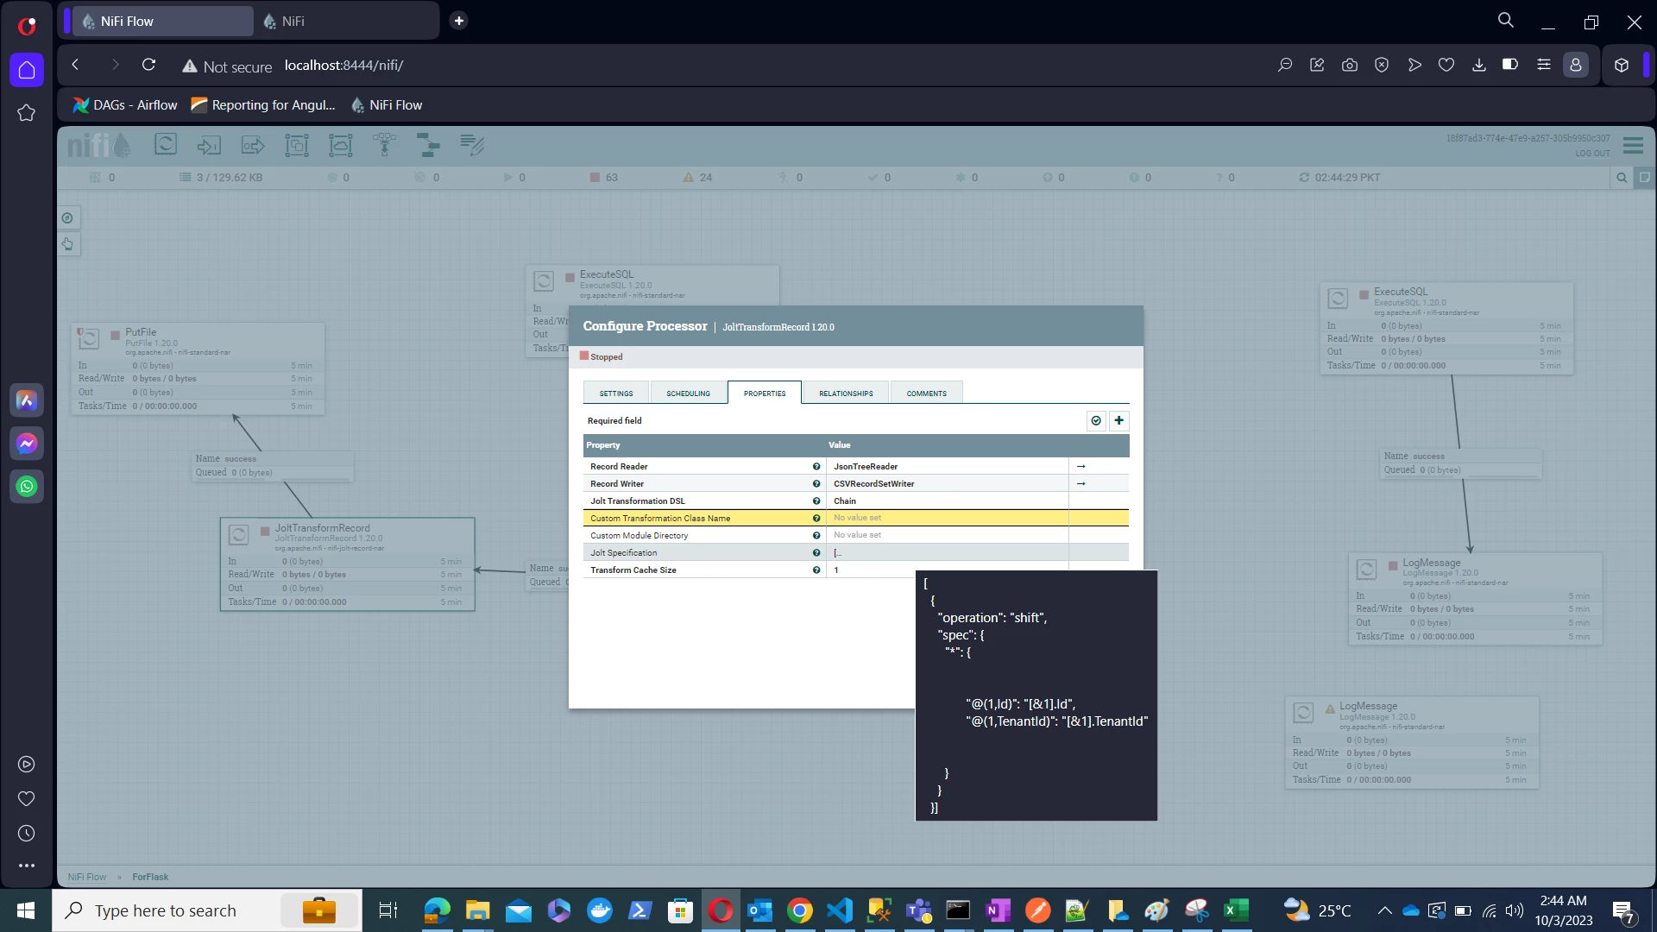Screen dimensions: 1657x932
Task: Edit the Jolt Transformation DSL Chain value
Action: 947,501
